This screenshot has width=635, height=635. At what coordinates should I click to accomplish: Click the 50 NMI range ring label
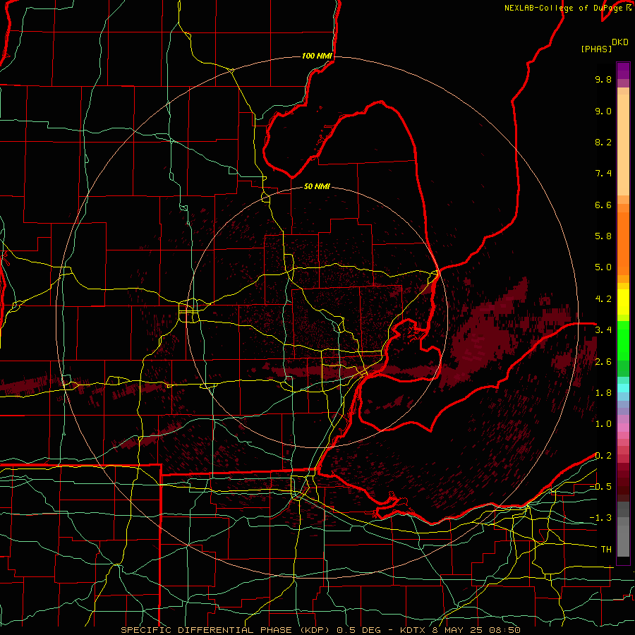[x=317, y=186]
